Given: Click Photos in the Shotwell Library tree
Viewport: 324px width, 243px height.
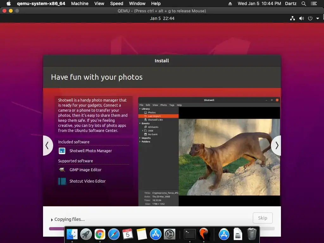Looking at the screenshot, I should 152,112.
